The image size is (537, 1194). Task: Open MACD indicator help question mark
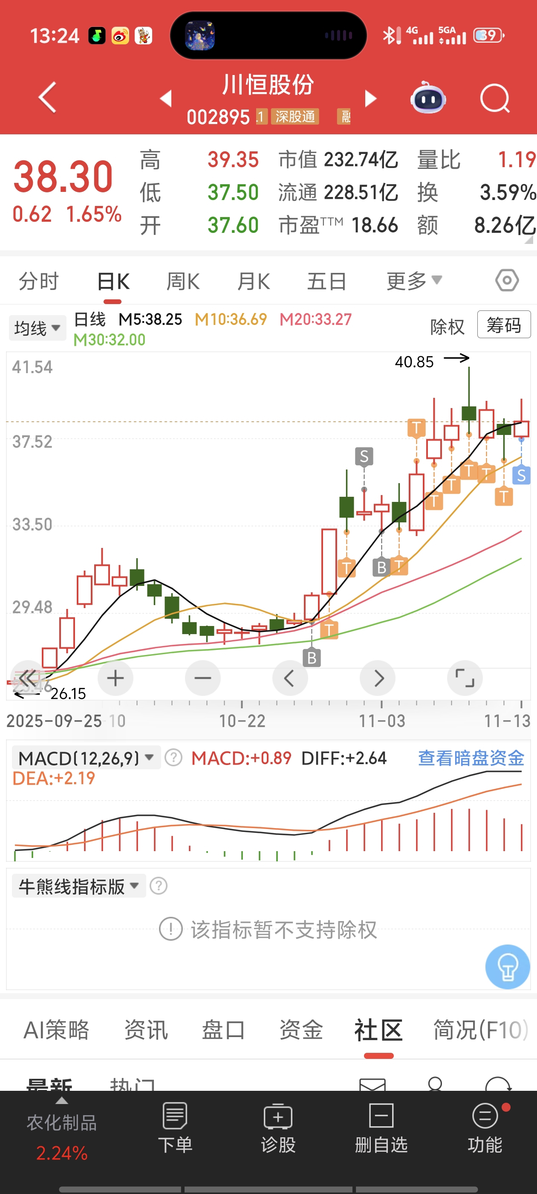click(173, 758)
